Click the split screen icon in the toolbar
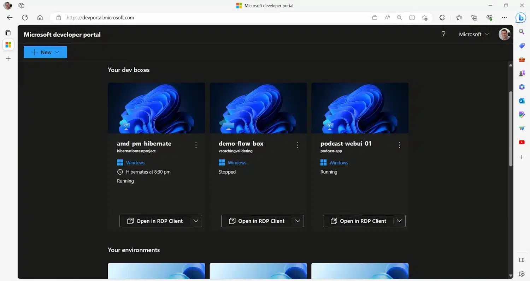 coord(412,17)
